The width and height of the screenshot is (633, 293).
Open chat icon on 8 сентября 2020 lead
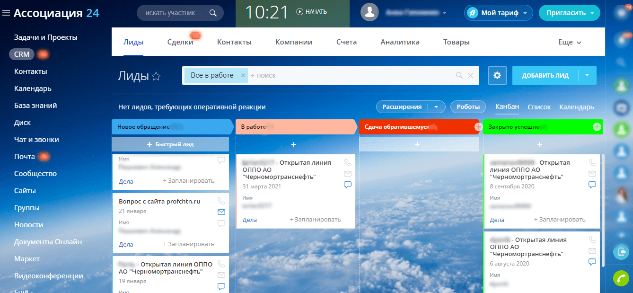pos(592,185)
